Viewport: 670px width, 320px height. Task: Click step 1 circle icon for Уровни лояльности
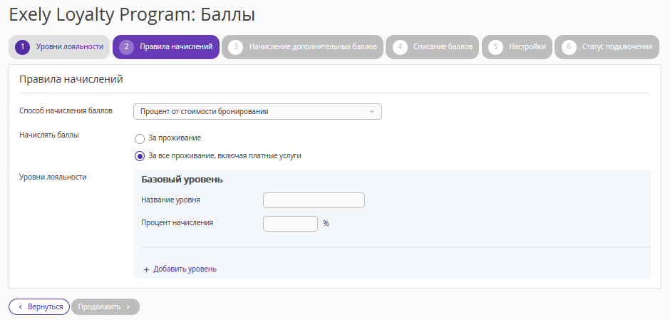(22, 47)
